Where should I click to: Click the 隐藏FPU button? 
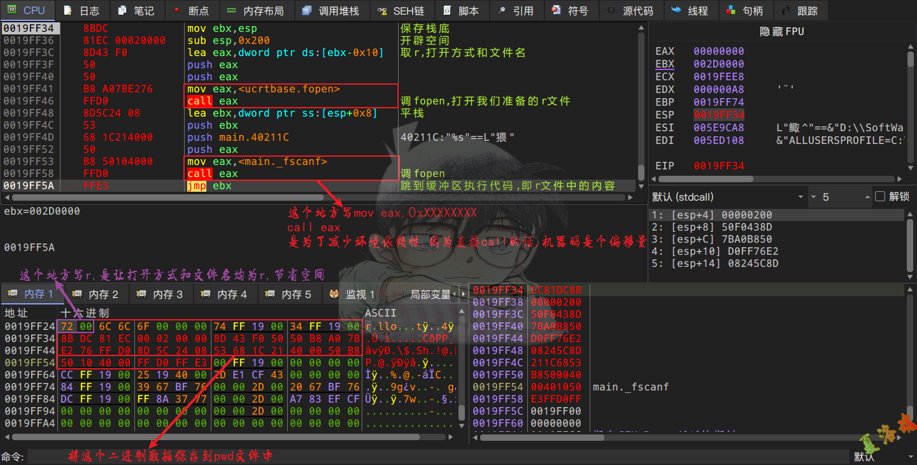click(x=781, y=31)
